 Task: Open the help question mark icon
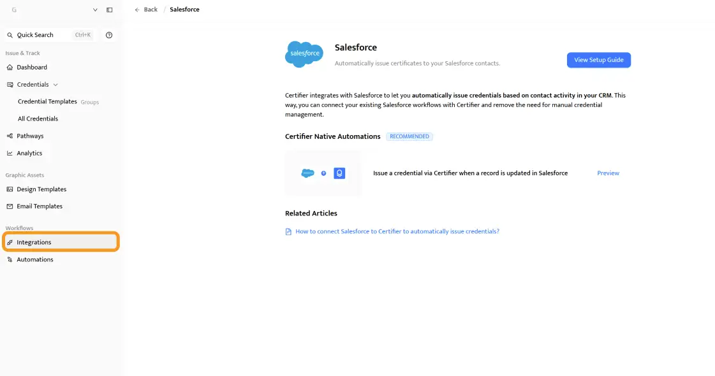tap(109, 35)
